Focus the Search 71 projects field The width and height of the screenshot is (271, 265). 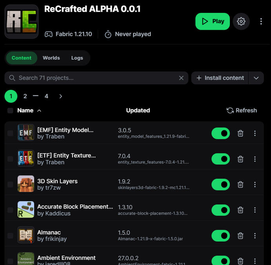pyautogui.click(x=96, y=78)
